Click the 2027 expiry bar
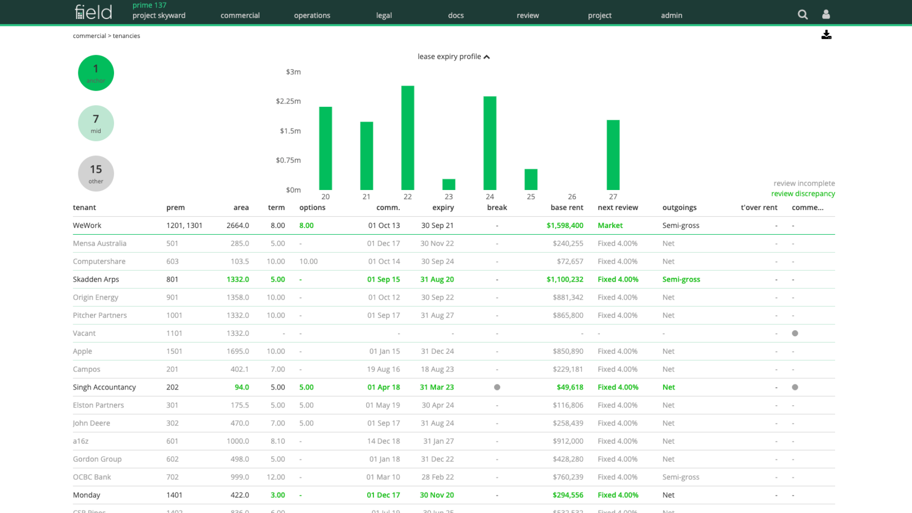912x513 pixels. coord(613,155)
